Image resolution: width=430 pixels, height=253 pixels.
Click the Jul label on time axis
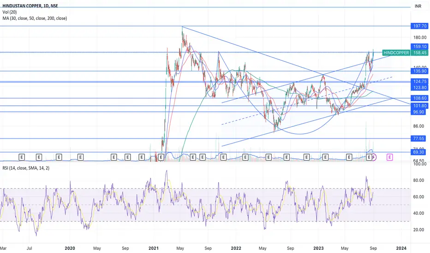30,248
